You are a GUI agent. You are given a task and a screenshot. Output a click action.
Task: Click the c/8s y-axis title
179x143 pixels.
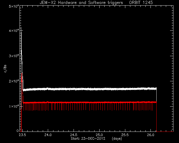[x=5, y=68]
